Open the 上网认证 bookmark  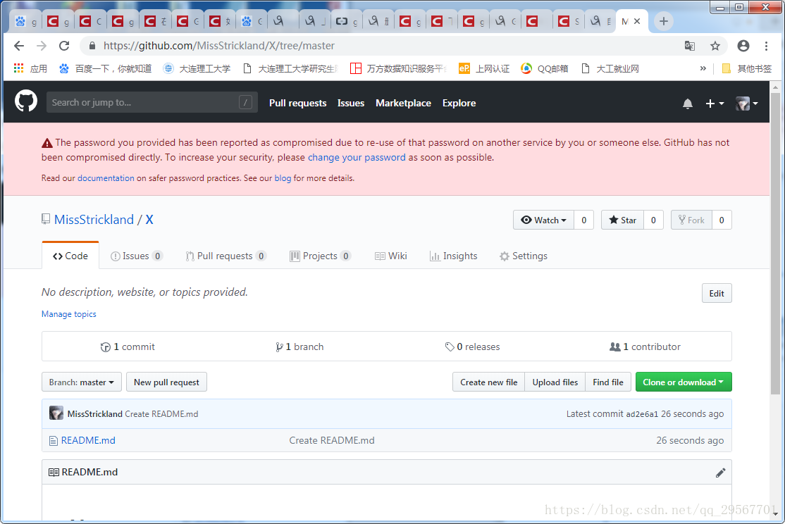(x=483, y=68)
